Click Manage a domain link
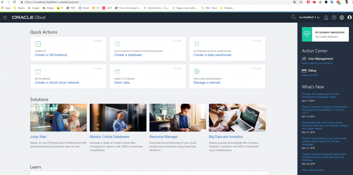This screenshot has height=175, width=353. pyautogui.click(x=207, y=82)
